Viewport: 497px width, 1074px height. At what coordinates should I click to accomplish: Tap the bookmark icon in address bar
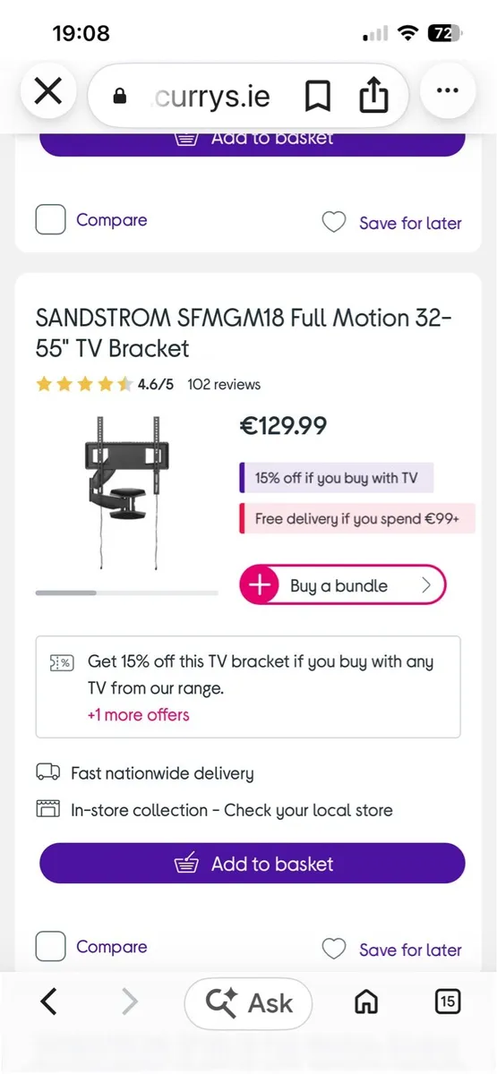coord(318,96)
